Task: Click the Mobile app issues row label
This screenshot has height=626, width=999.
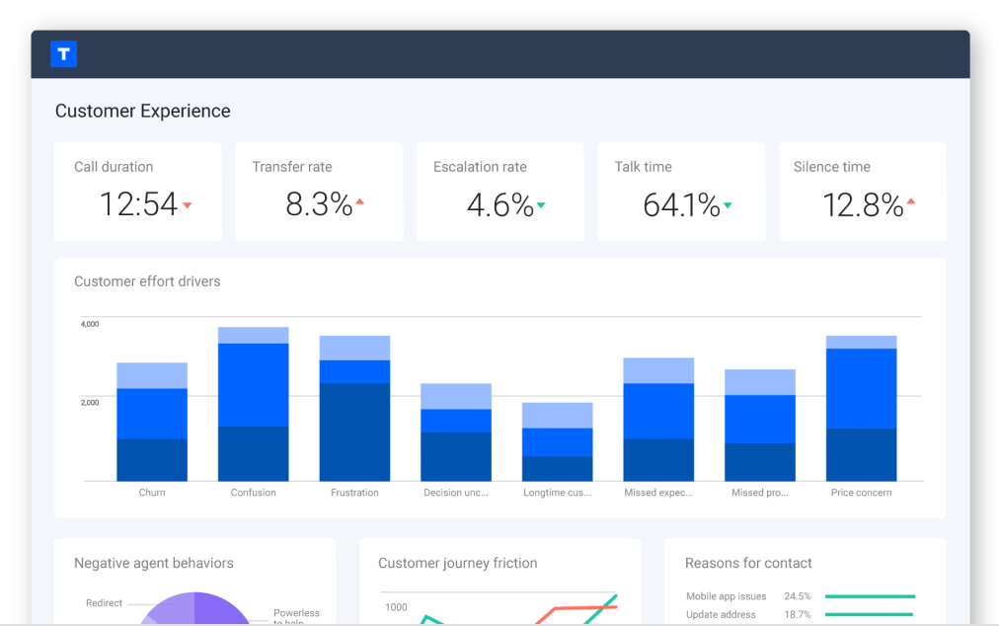Action: pos(727,596)
